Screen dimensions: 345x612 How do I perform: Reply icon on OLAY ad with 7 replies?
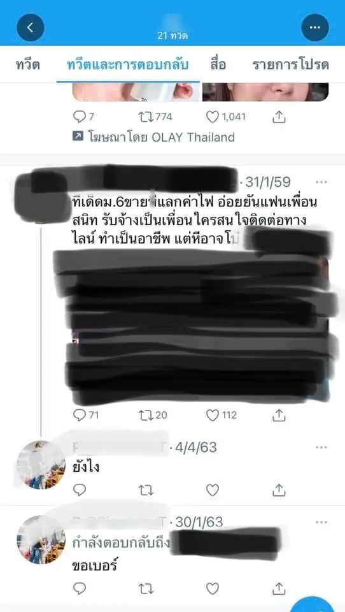pyautogui.click(x=79, y=117)
